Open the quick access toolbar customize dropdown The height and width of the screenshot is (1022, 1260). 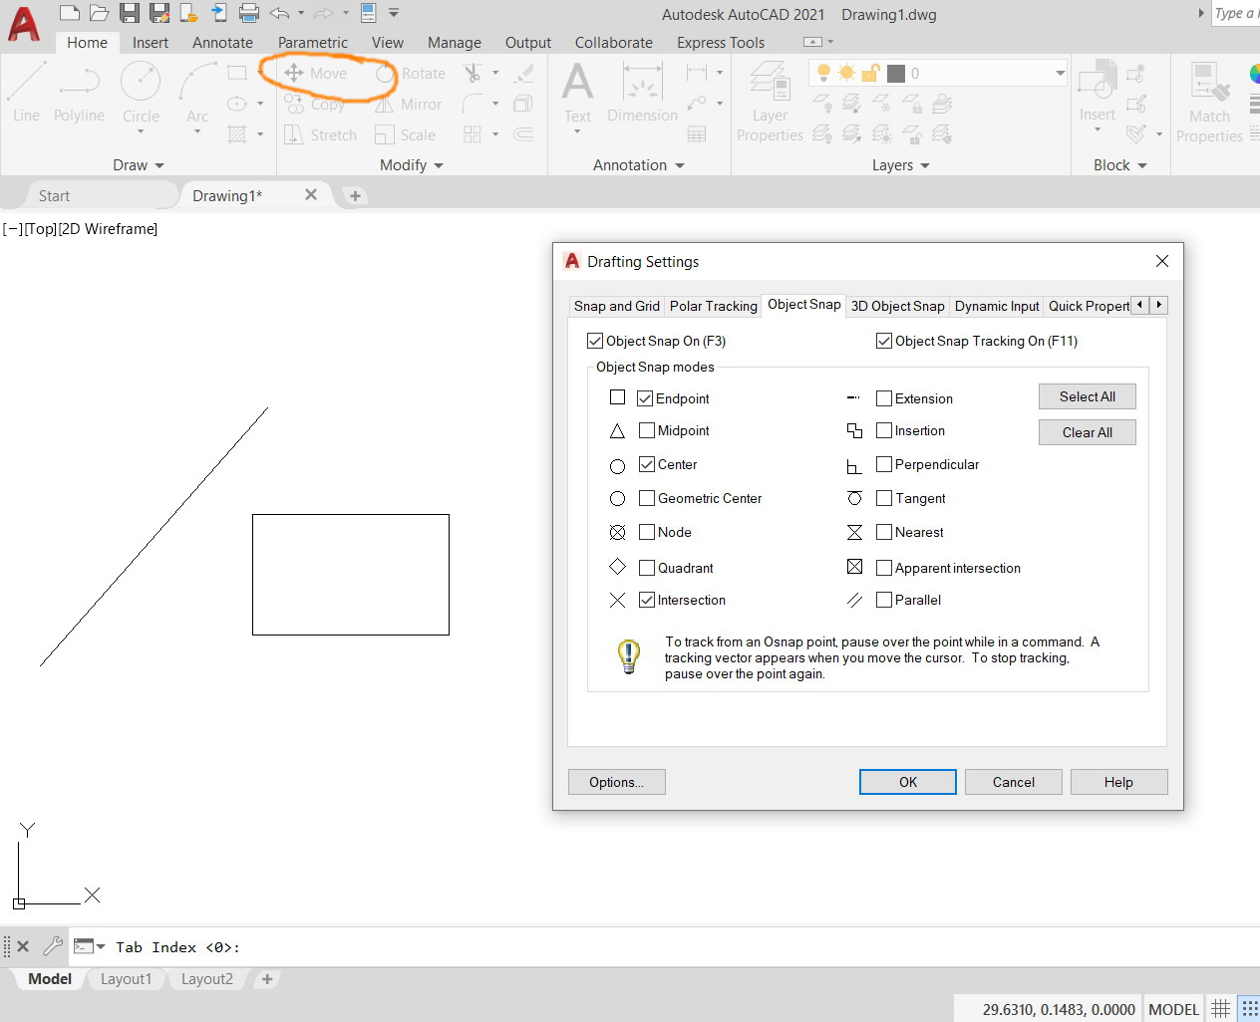(394, 13)
